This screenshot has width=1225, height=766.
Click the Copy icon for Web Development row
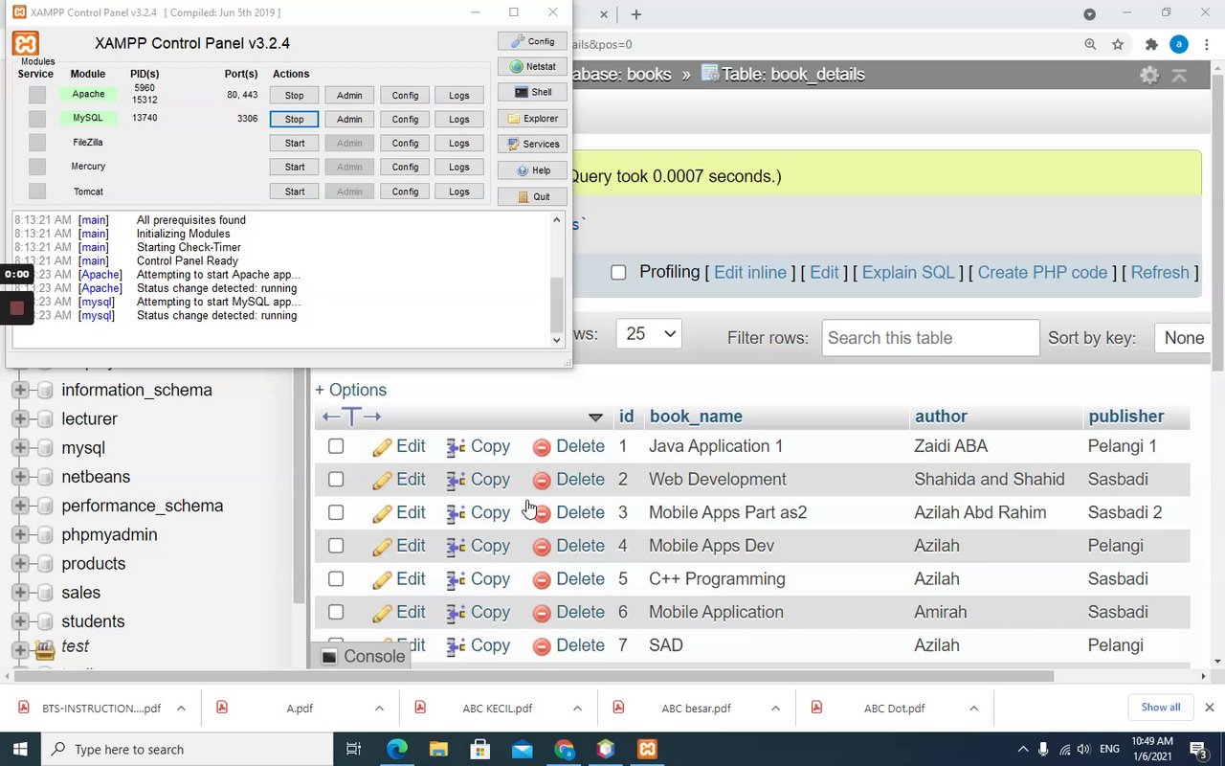pyautogui.click(x=457, y=480)
